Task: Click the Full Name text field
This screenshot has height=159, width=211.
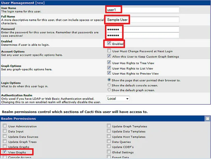Action: [142, 20]
